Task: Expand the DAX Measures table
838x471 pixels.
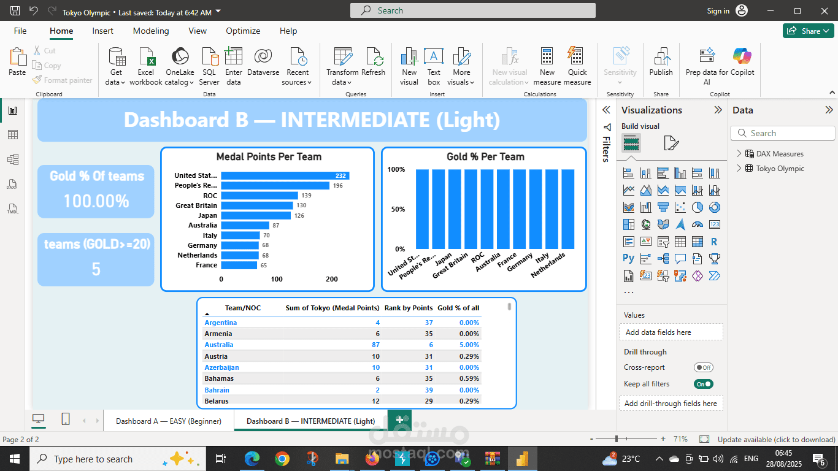Action: tap(739, 154)
